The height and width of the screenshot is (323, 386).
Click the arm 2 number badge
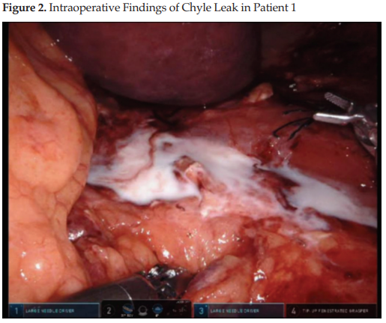click(x=109, y=311)
